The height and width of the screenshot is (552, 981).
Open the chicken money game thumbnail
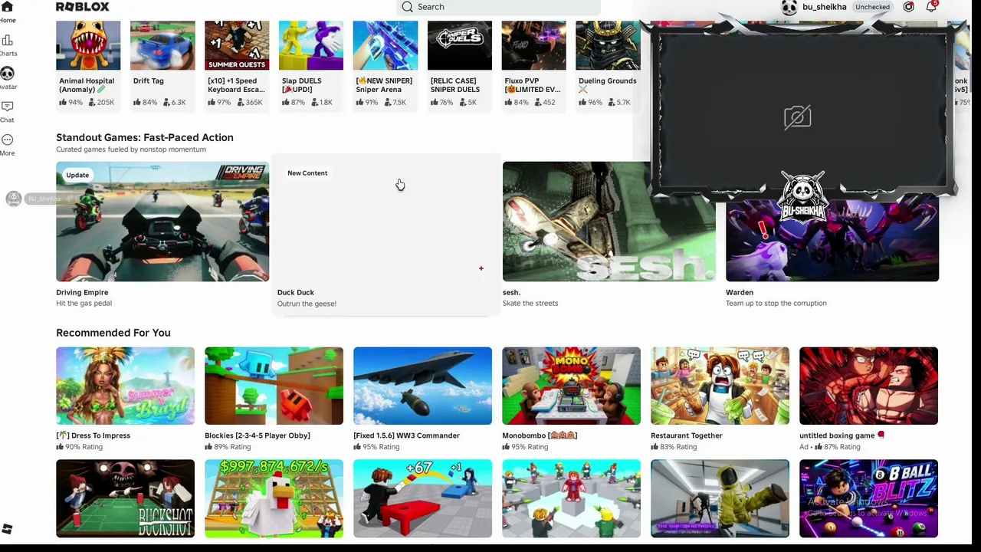tap(274, 498)
